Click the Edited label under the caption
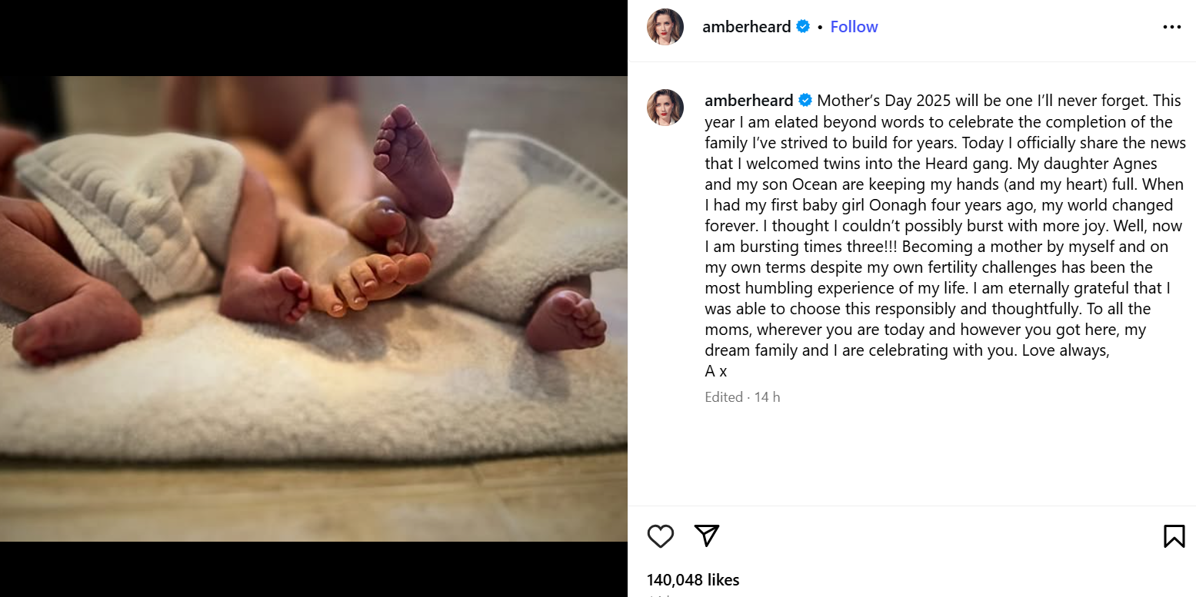This screenshot has height=597, width=1196. 723,397
